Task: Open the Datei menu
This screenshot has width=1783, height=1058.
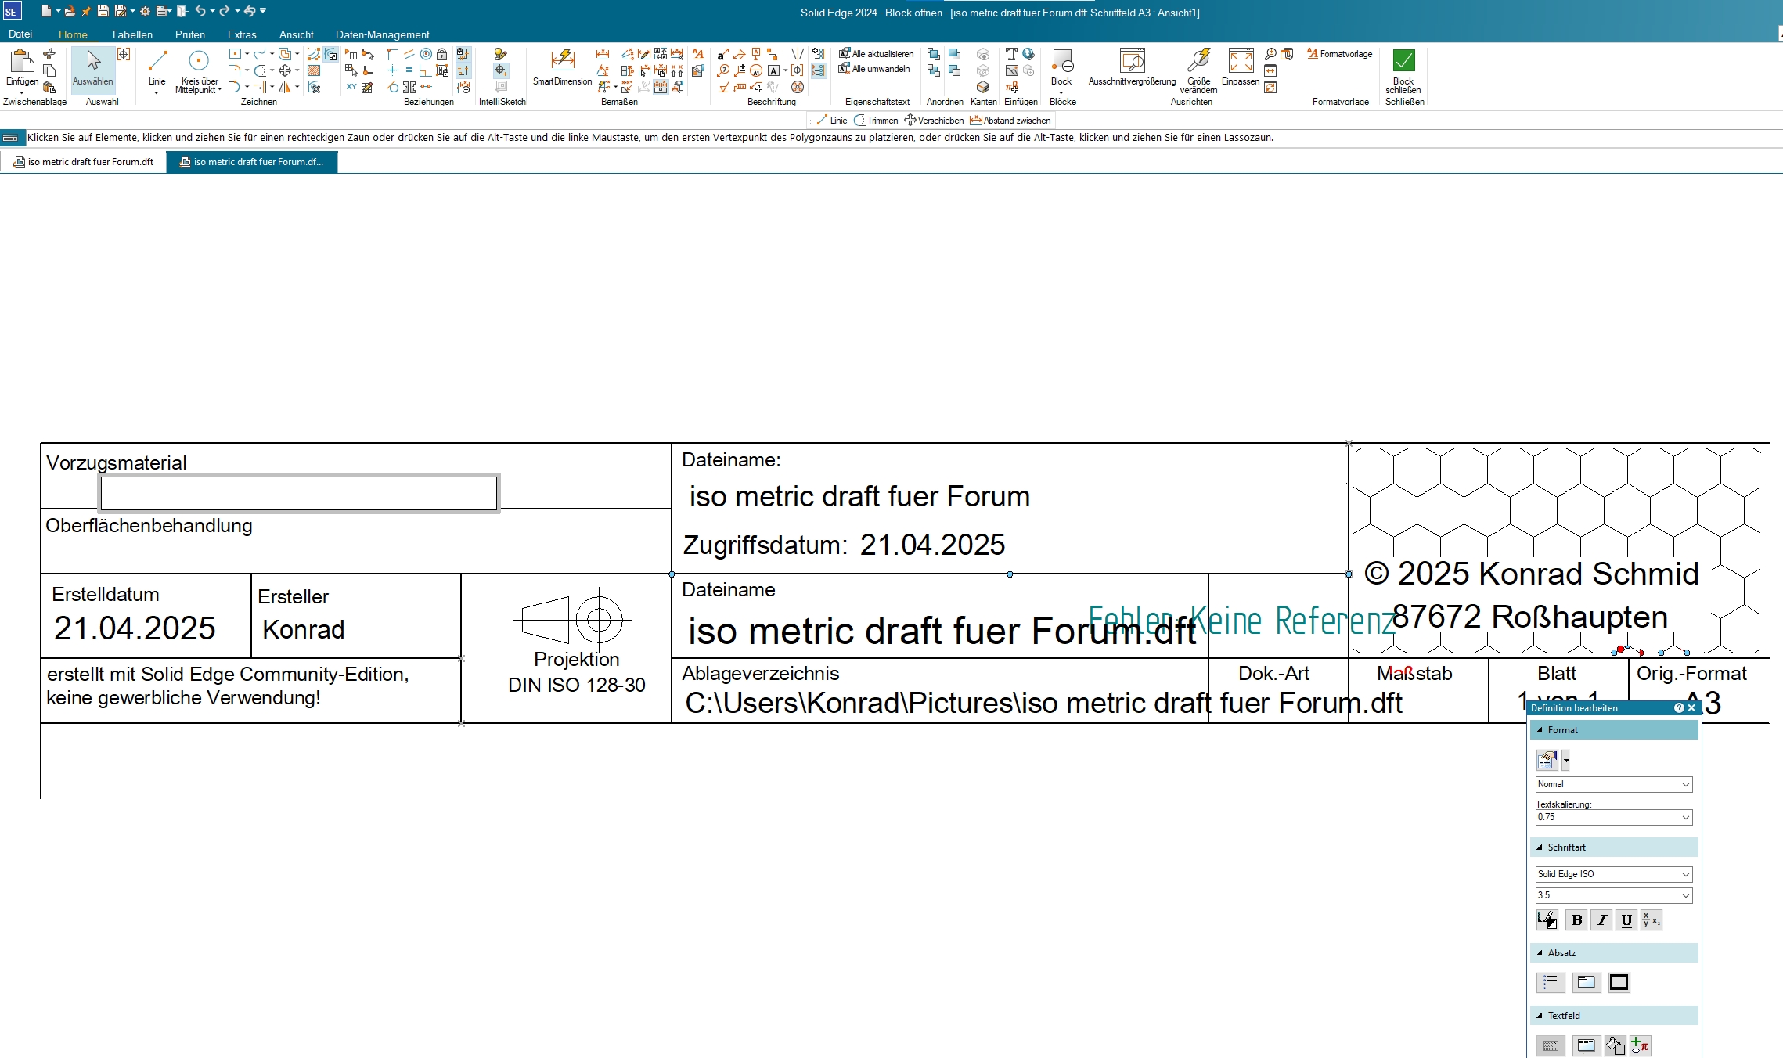Action: (20, 34)
